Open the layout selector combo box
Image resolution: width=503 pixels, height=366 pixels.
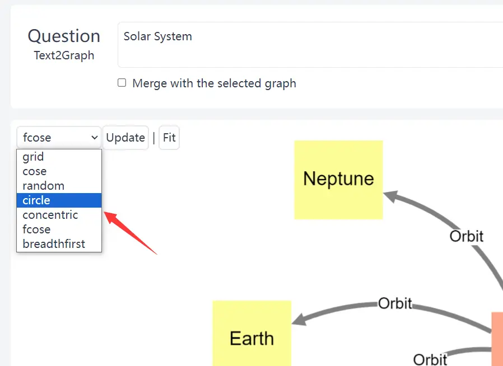(x=58, y=137)
